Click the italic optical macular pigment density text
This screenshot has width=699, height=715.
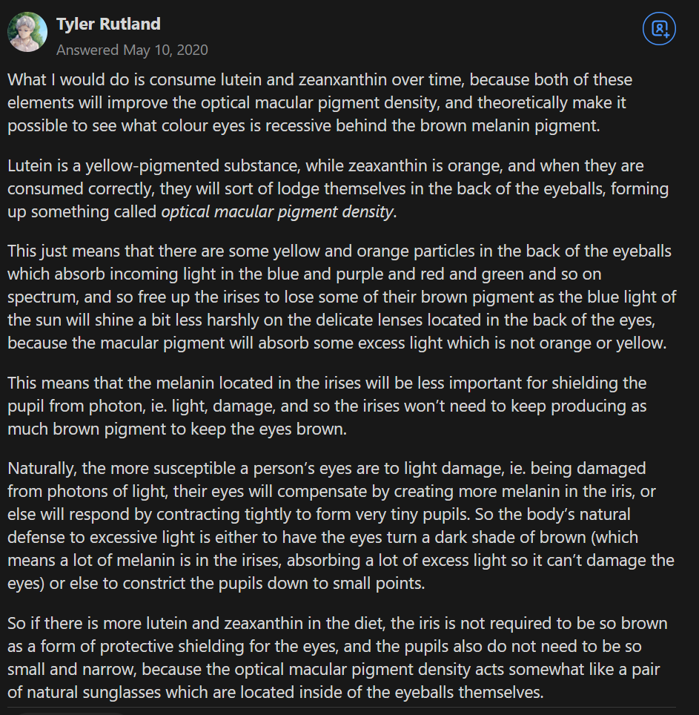pos(277,211)
